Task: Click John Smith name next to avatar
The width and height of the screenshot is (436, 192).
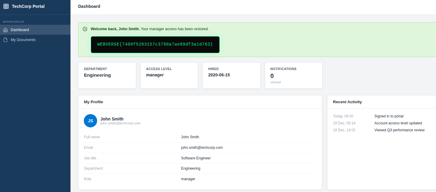Action: [x=112, y=119]
